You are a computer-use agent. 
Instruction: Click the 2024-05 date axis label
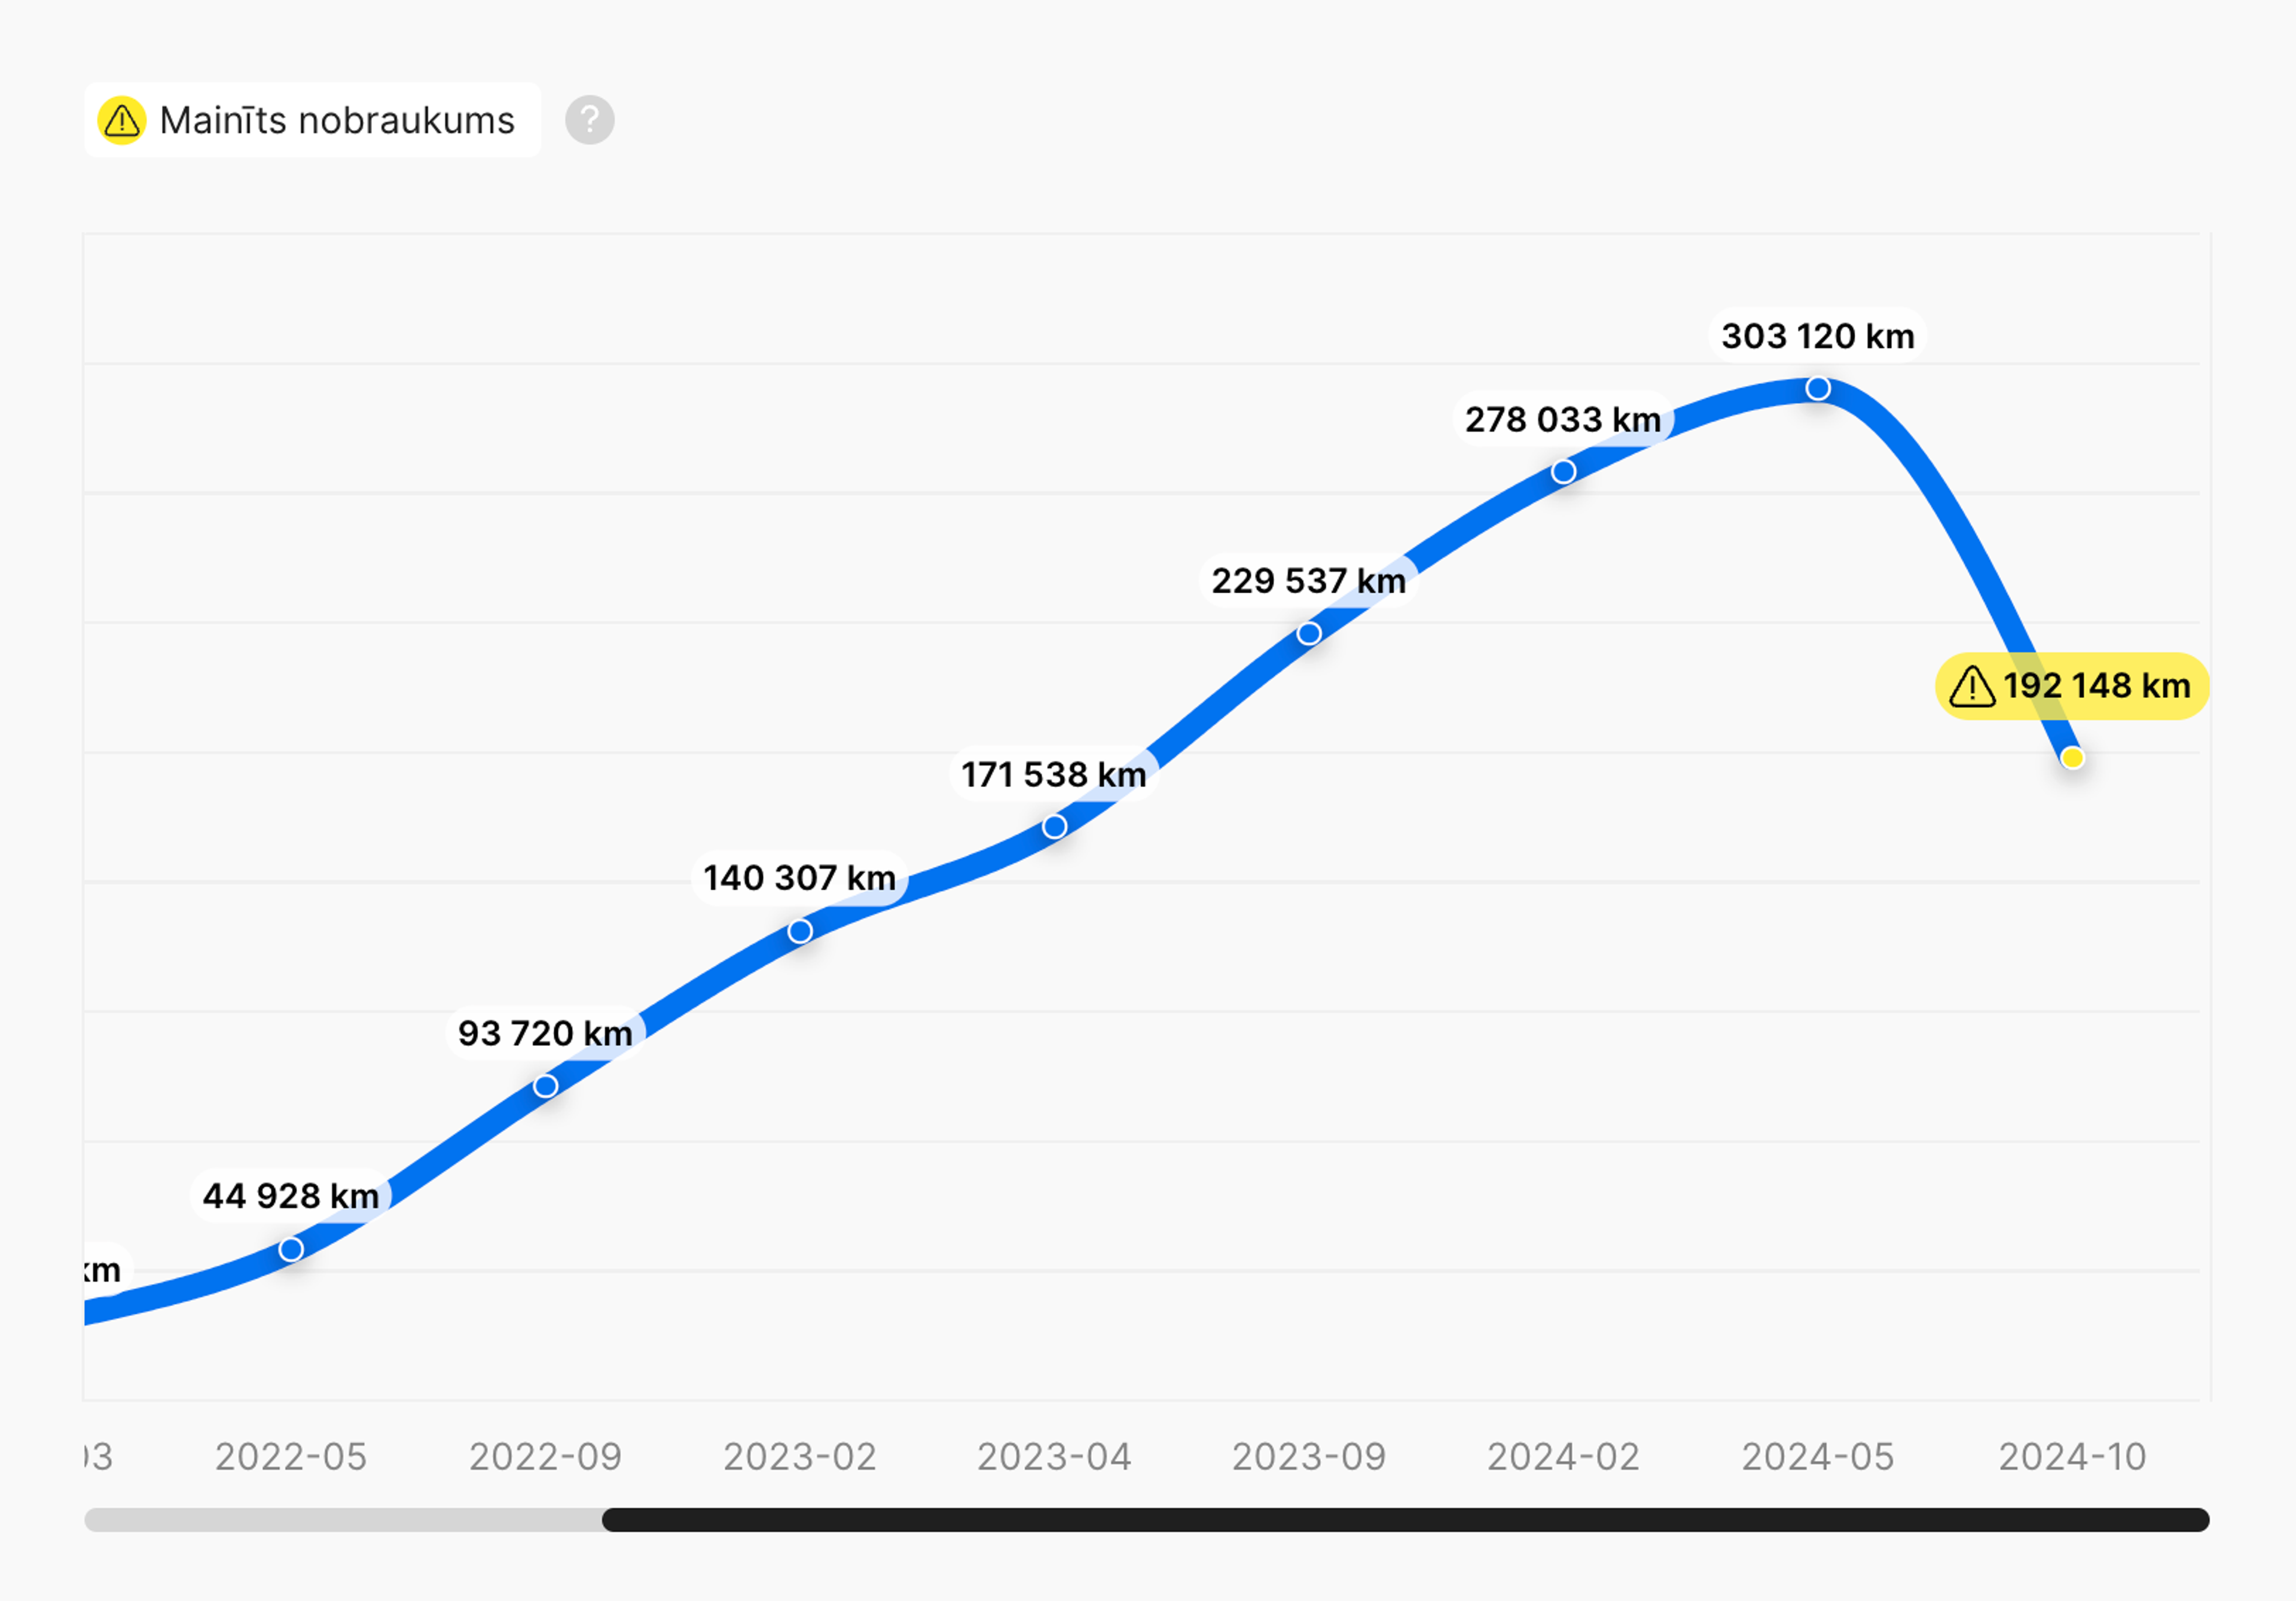pos(1818,1457)
